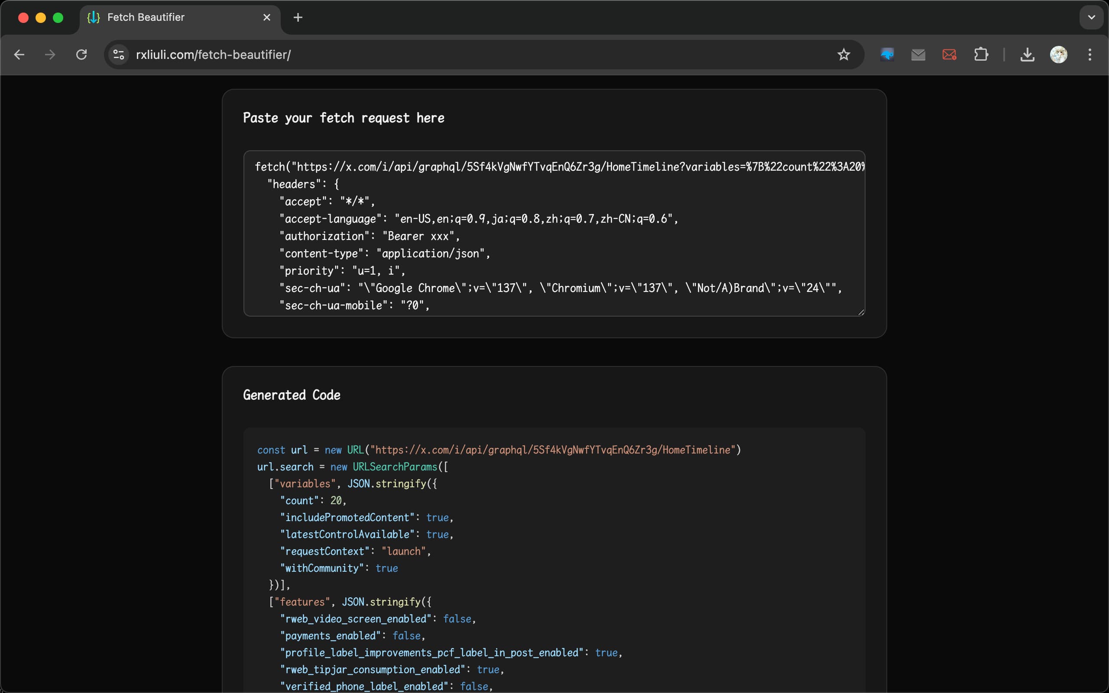
Task: Click the "sec-ch-ua" Google Chrome line
Action: (x=561, y=288)
